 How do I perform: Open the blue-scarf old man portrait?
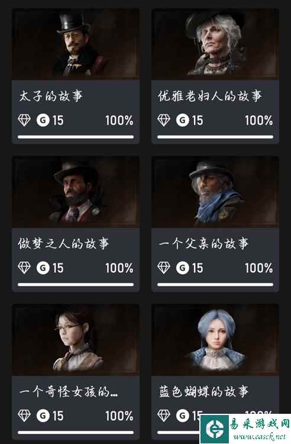[x=215, y=192]
